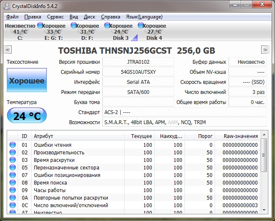Select the Ошибки чтения attribute row
This screenshot has height=221, width=275.
point(134,145)
